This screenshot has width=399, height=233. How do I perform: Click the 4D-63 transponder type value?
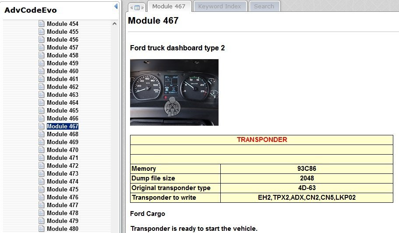307,188
